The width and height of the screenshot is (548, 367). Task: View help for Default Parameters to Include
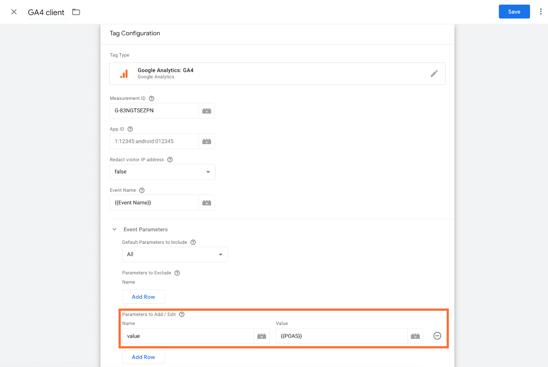pyautogui.click(x=193, y=242)
